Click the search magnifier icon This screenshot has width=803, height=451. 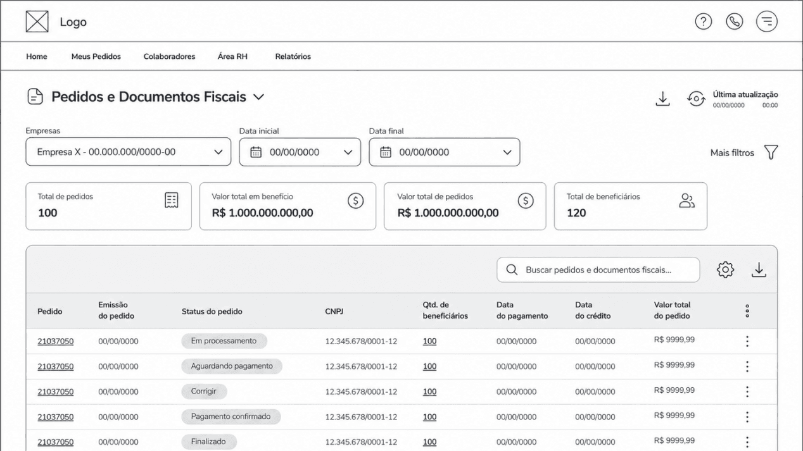[x=512, y=270]
